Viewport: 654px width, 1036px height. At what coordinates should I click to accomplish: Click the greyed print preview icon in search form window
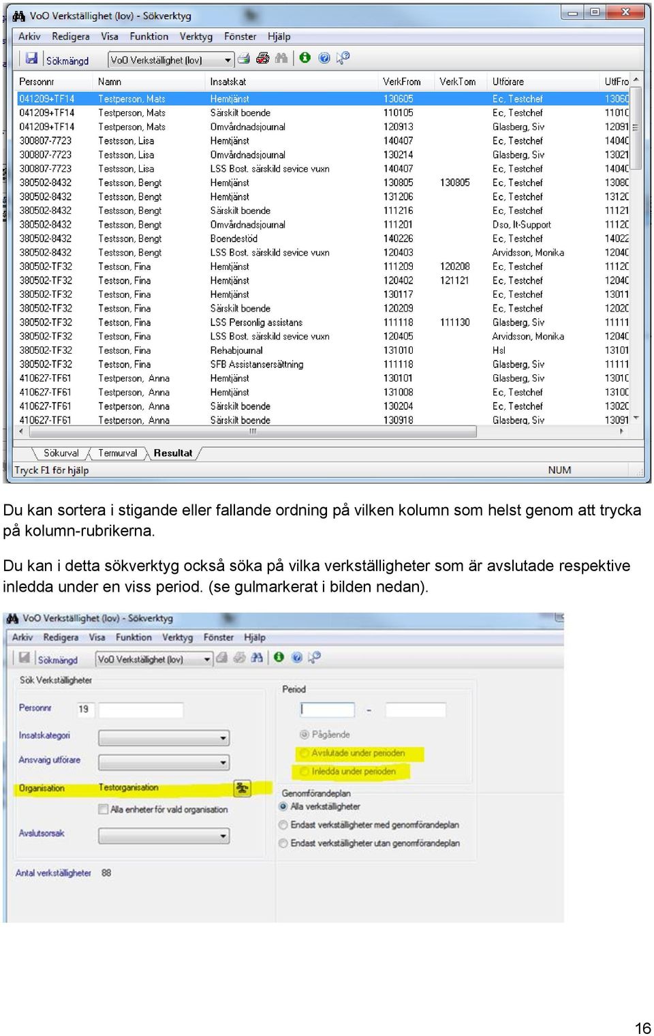pyautogui.click(x=239, y=658)
